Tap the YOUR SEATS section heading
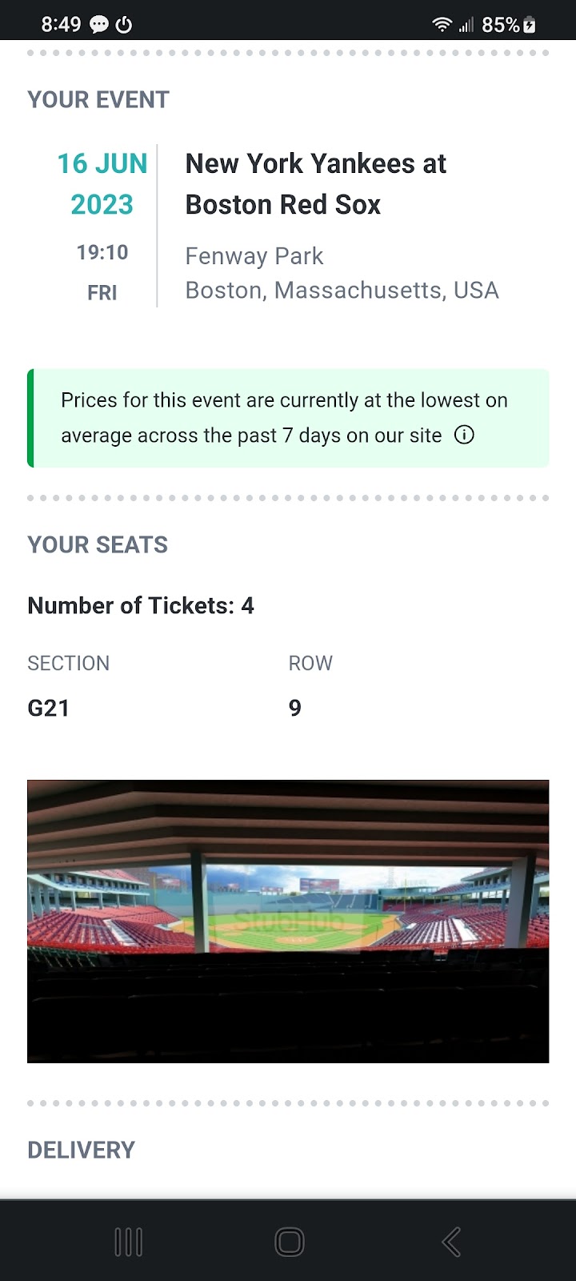The height and width of the screenshot is (1281, 576). click(x=98, y=544)
